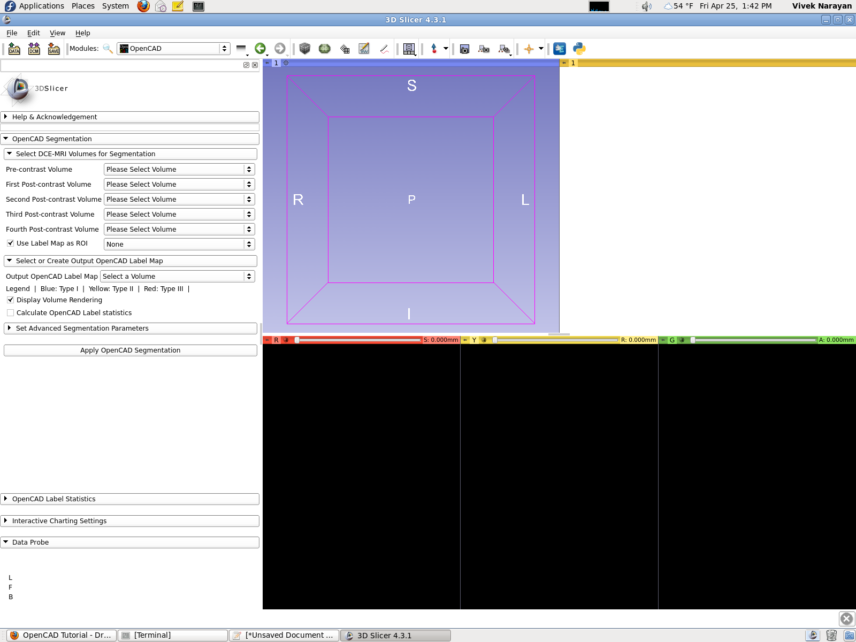This screenshot has width=856, height=642.
Task: Click the SAVE scene icon
Action: [54, 49]
